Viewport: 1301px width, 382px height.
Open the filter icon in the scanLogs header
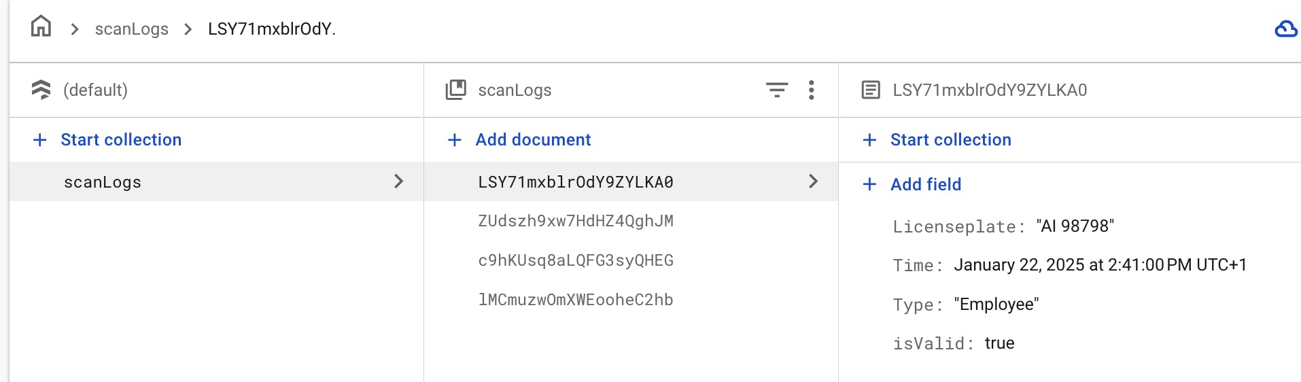tap(777, 90)
